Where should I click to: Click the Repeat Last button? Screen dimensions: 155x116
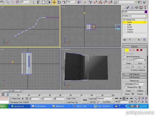coord(134,81)
